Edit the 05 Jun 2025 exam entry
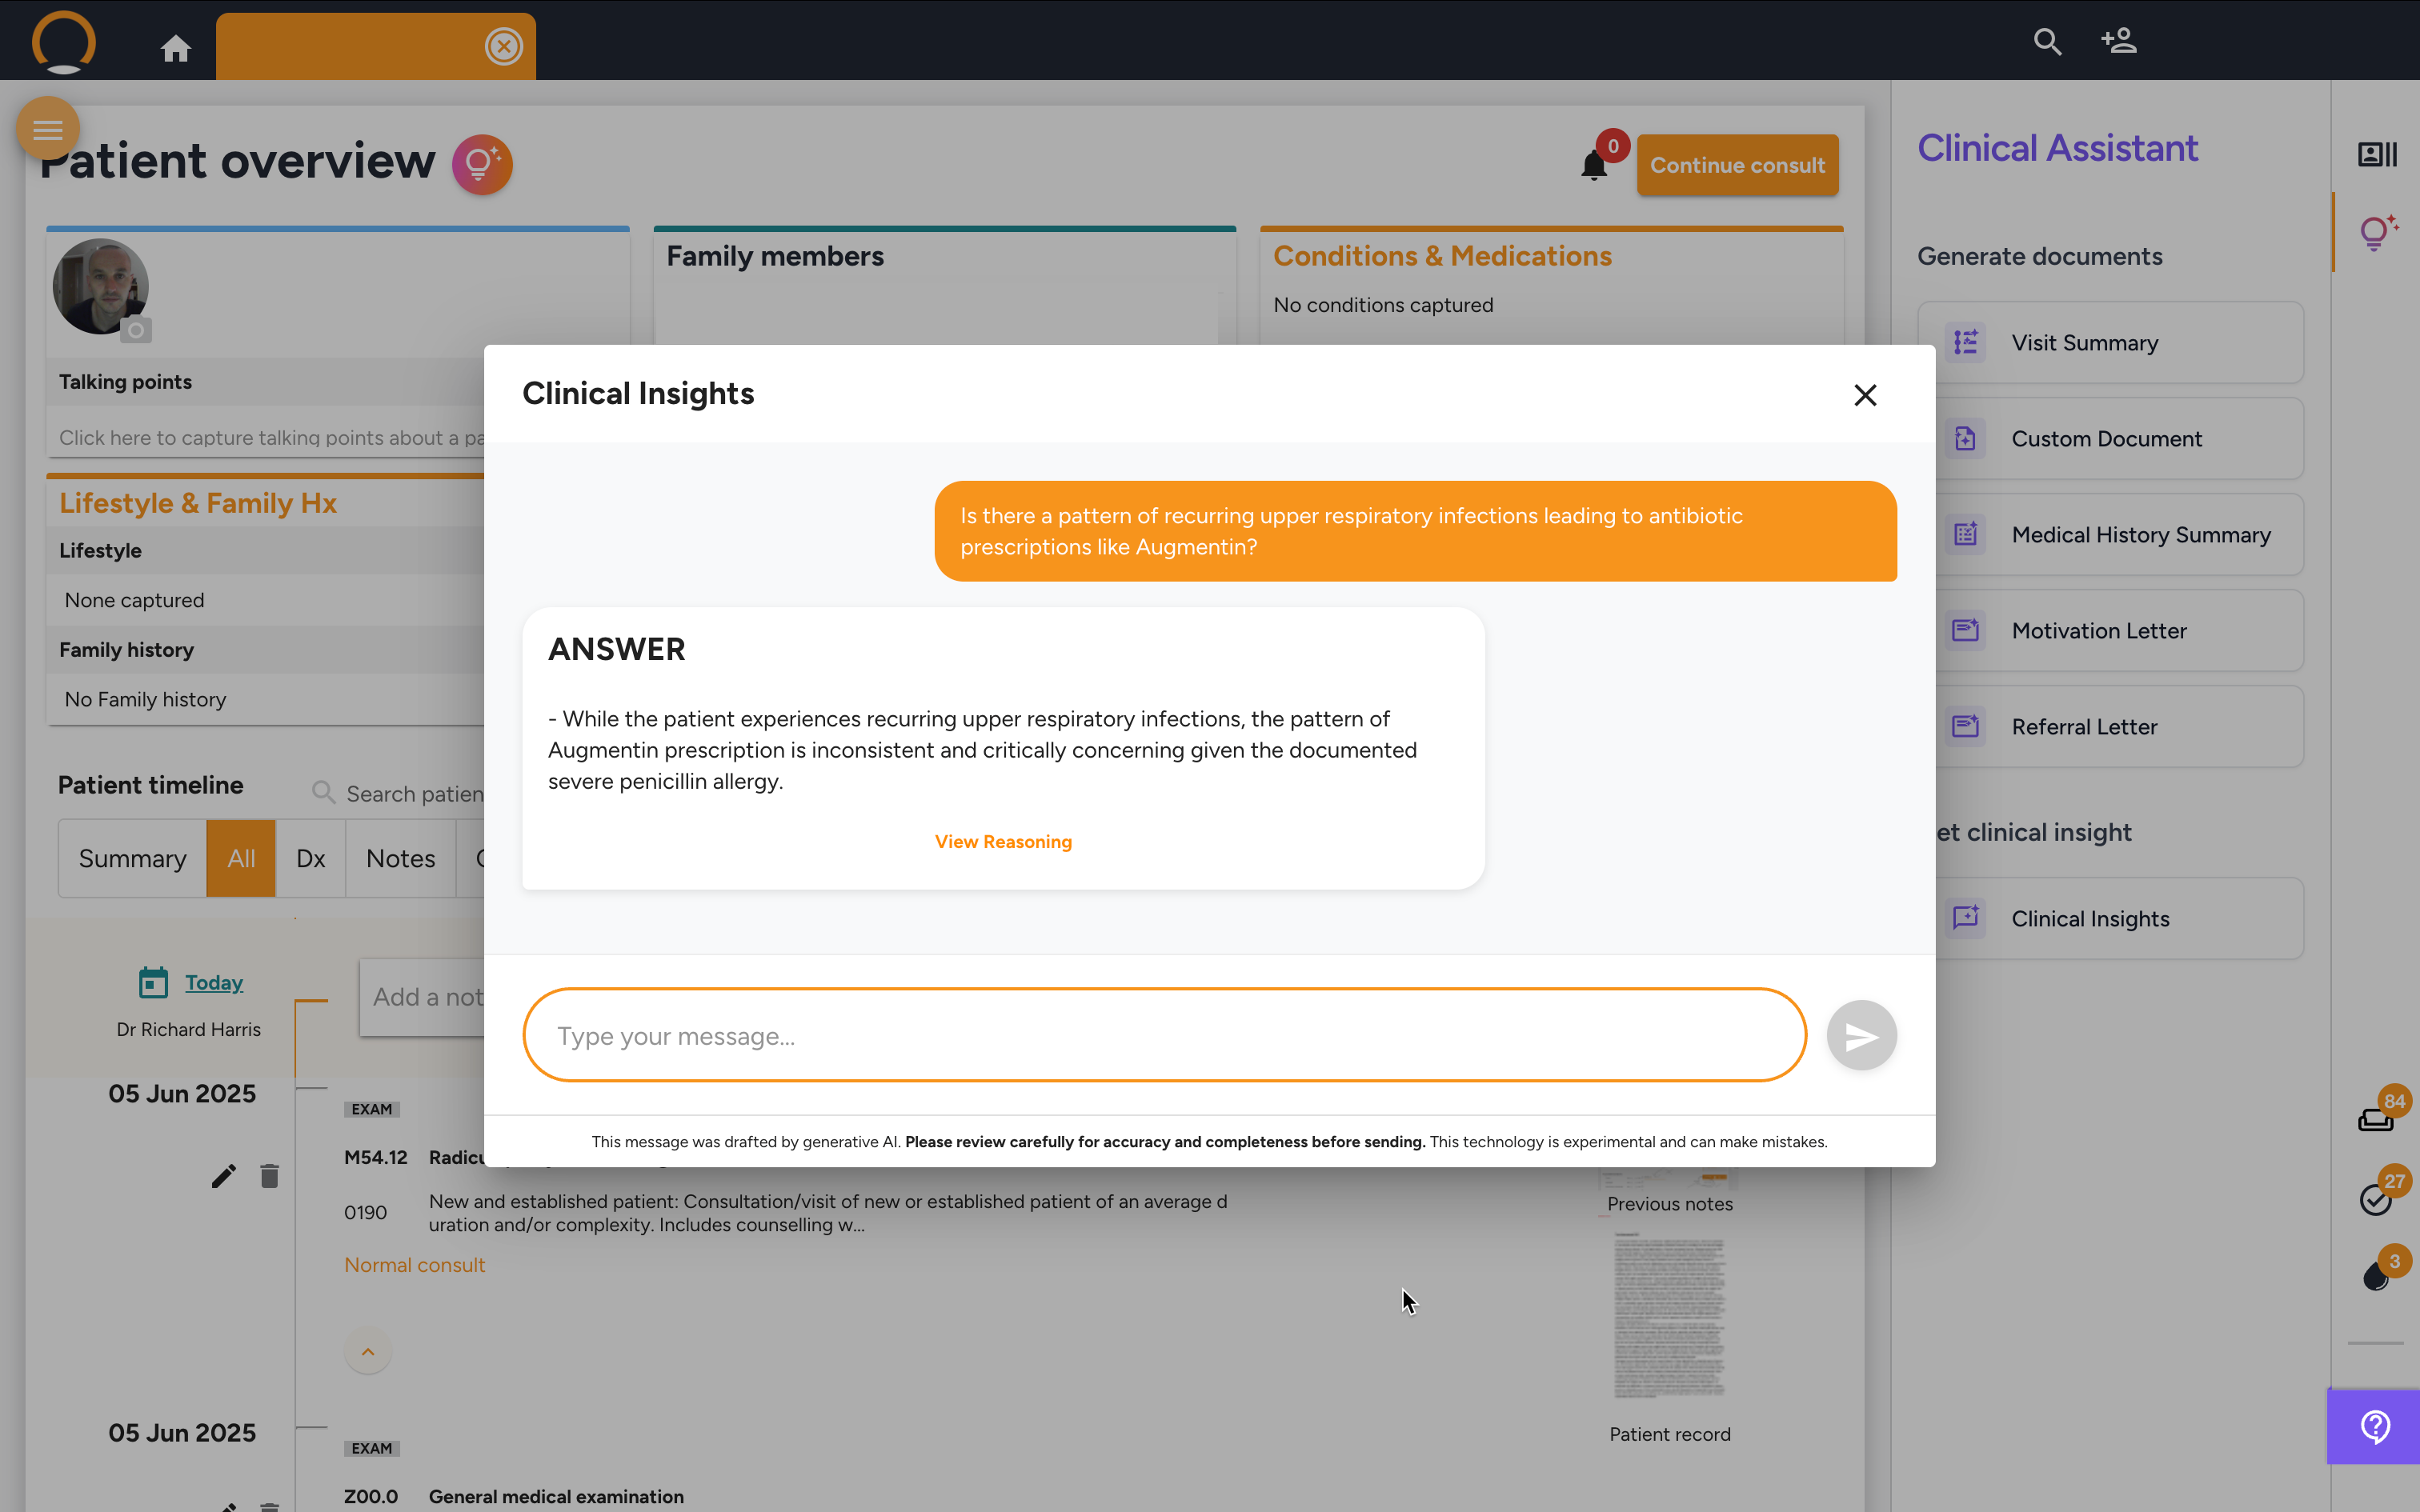The width and height of the screenshot is (2420, 1512). [224, 1176]
